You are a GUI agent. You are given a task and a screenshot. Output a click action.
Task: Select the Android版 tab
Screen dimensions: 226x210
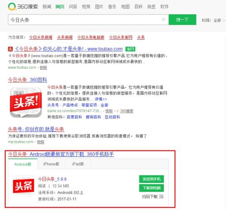23,164
